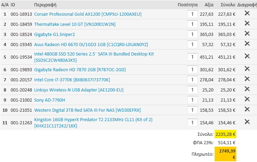
Task: Remove Asus Radeon HD 6670 with X icon
Action: tap(247, 44)
